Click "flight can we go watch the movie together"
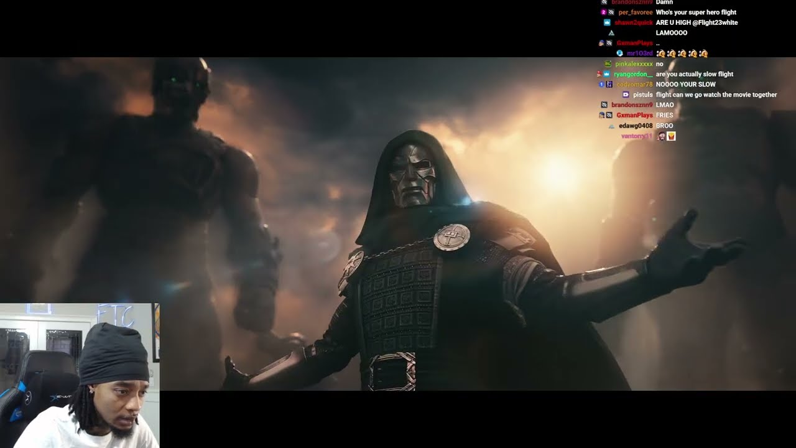Screen dimensions: 796x448 (x=716, y=95)
